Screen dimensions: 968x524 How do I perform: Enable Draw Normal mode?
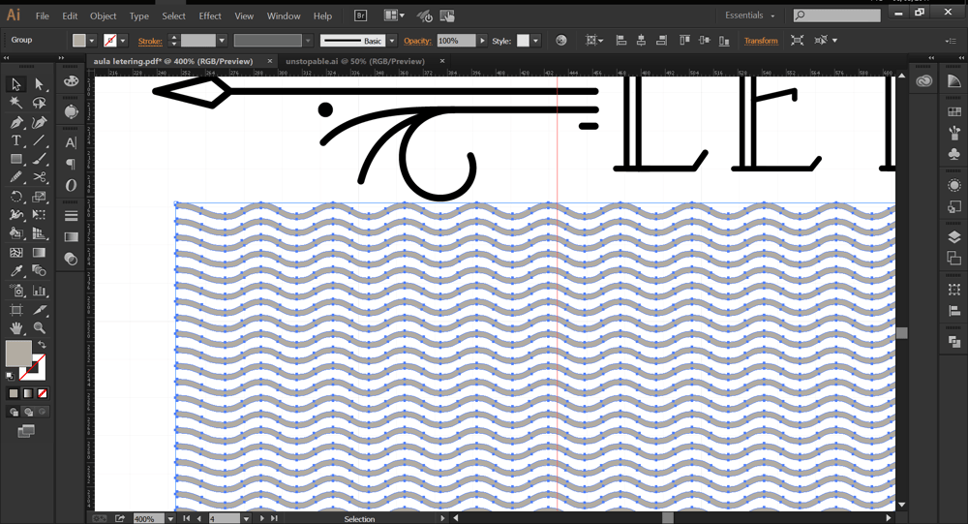tap(14, 413)
